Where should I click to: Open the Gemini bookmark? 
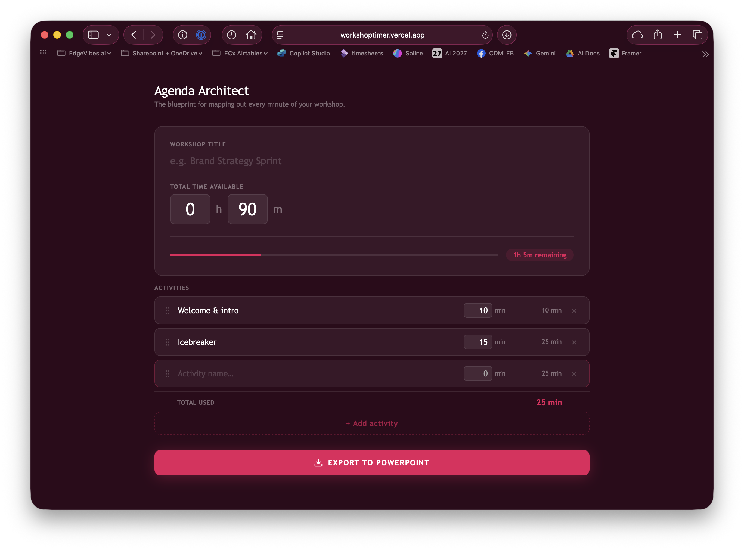540,53
